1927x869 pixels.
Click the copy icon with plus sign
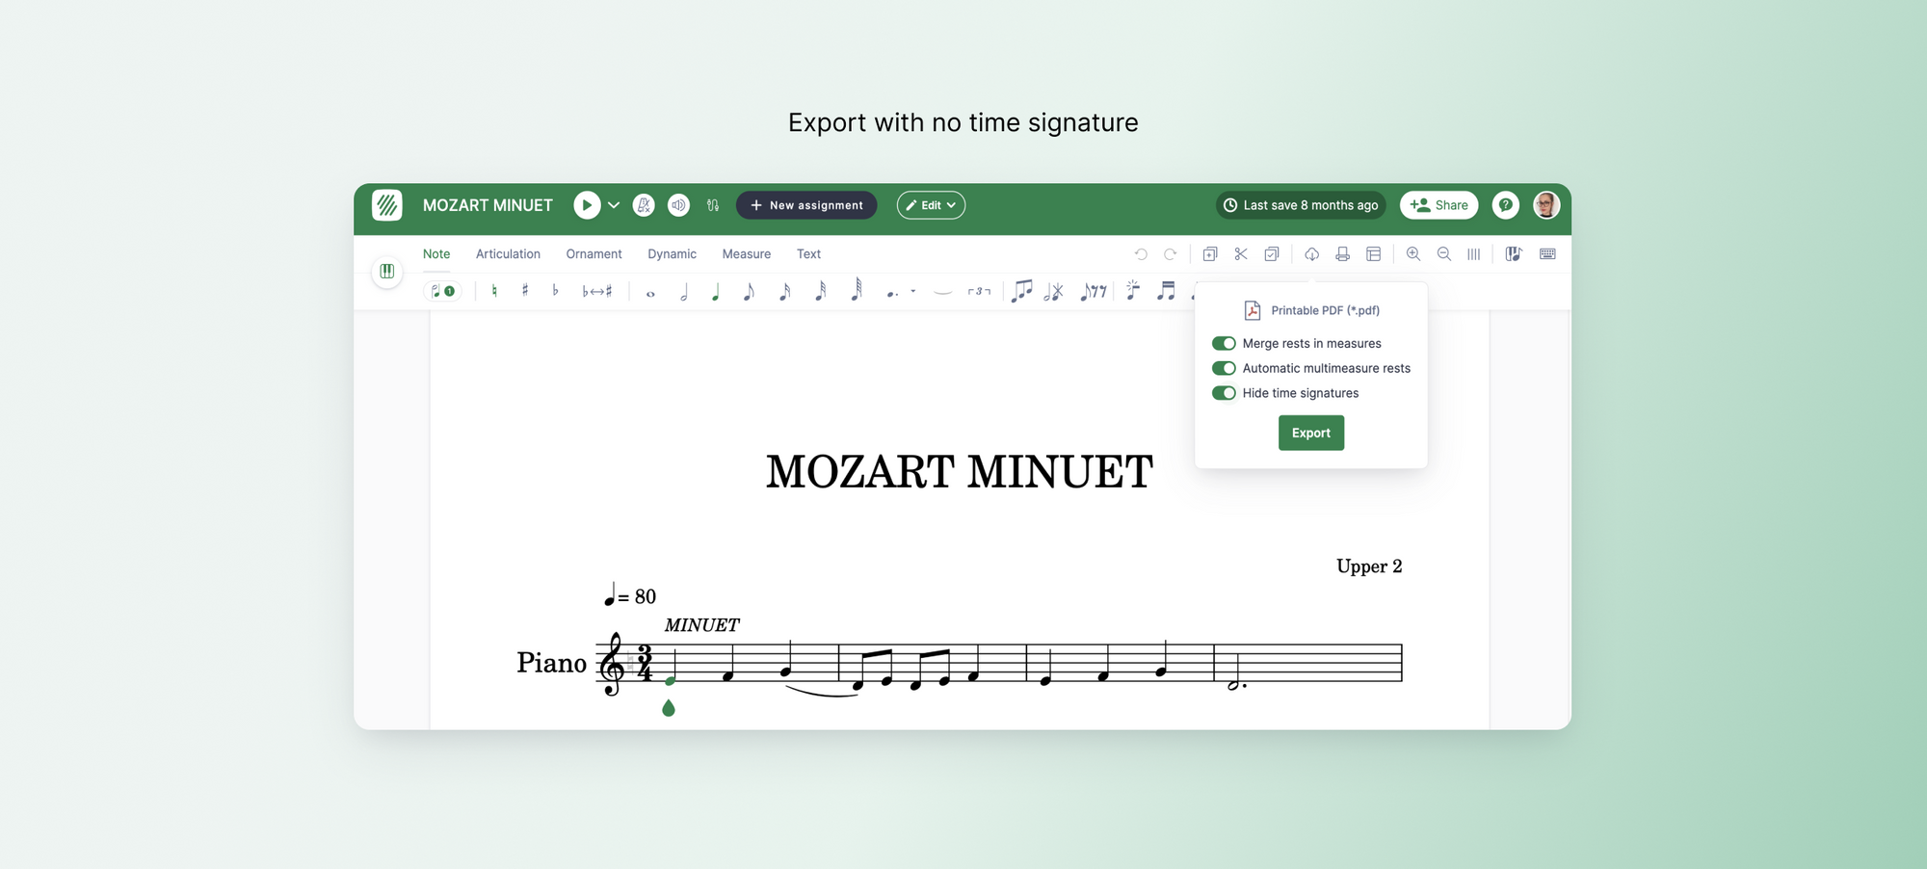[x=1210, y=254]
